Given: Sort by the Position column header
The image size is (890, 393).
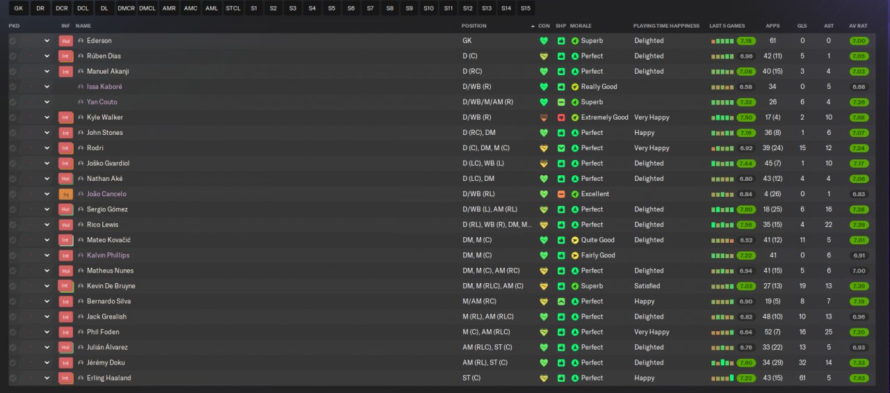Looking at the screenshot, I should point(474,26).
